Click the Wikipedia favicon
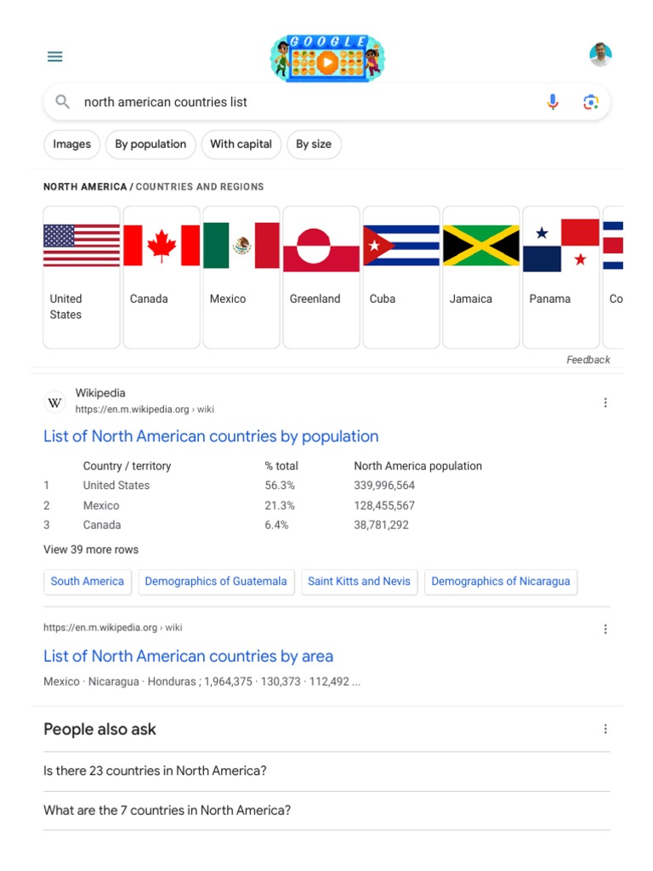This screenshot has height=871, width=653. pyautogui.click(x=54, y=401)
